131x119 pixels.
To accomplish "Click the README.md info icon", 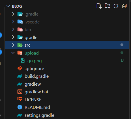I will coord(20,107).
